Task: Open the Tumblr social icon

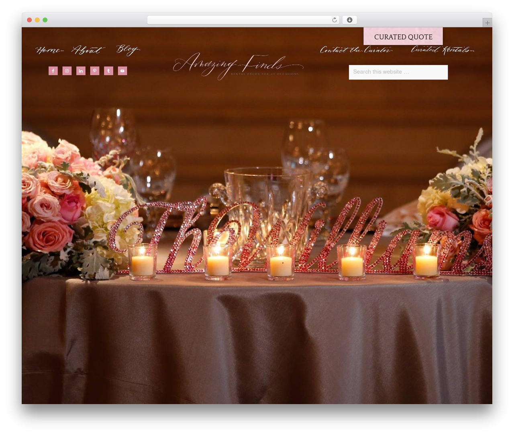Action: [108, 71]
